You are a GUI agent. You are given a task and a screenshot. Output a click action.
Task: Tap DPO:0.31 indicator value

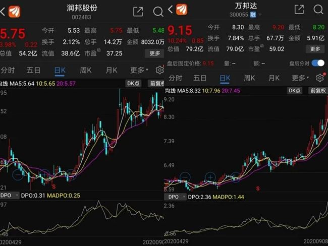pyautogui.click(x=33, y=196)
